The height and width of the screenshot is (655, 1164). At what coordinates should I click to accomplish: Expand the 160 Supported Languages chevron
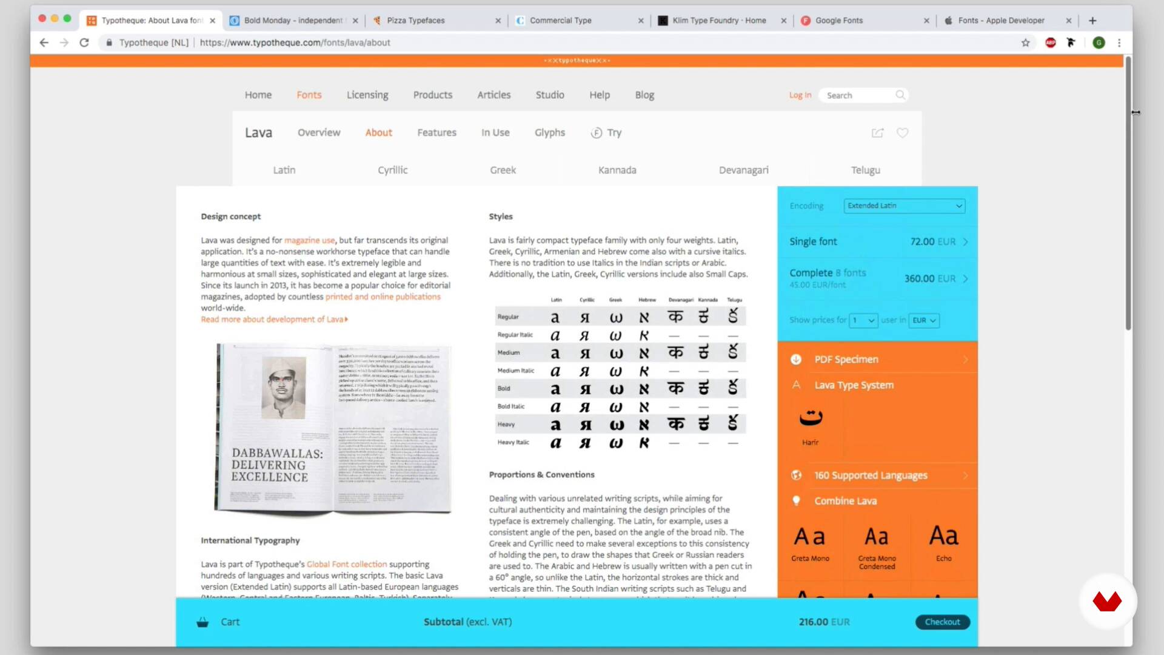(x=965, y=475)
